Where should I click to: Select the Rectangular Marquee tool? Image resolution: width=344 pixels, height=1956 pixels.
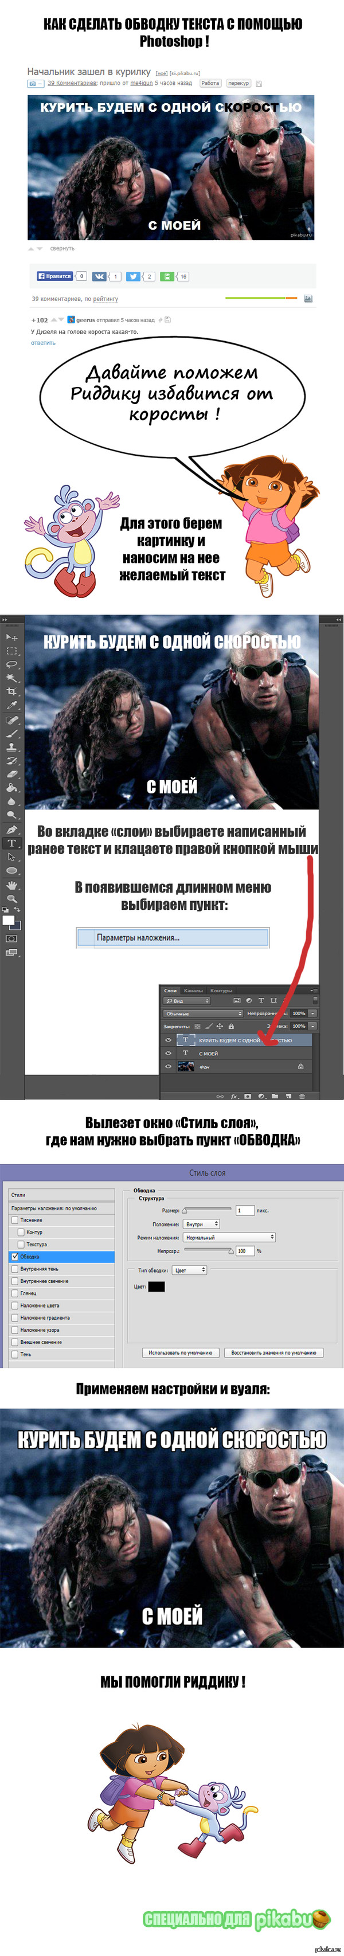11,651
